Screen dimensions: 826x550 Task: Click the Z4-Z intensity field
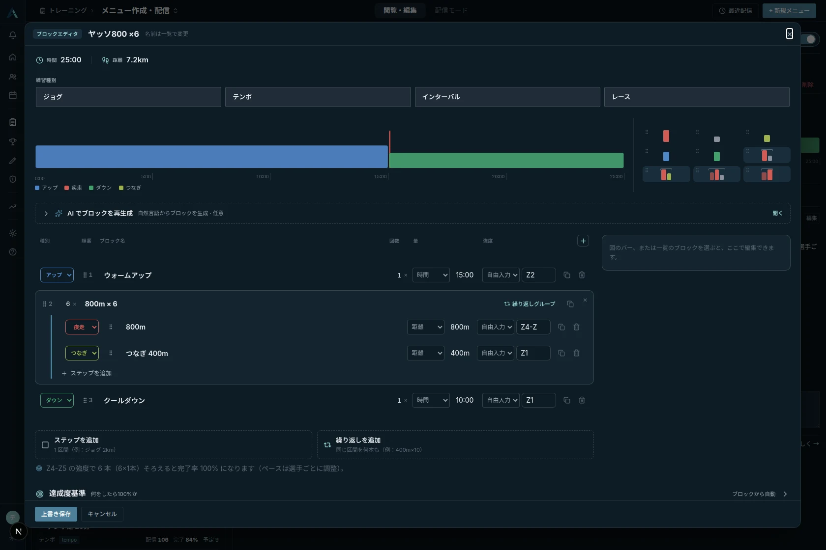coord(533,327)
